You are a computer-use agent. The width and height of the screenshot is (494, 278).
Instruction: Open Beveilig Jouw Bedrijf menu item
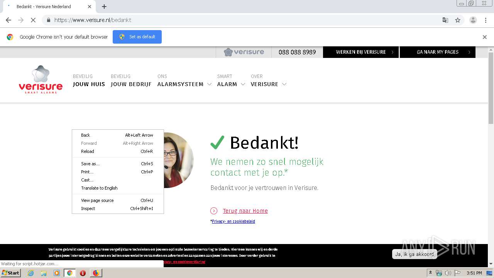click(x=131, y=80)
